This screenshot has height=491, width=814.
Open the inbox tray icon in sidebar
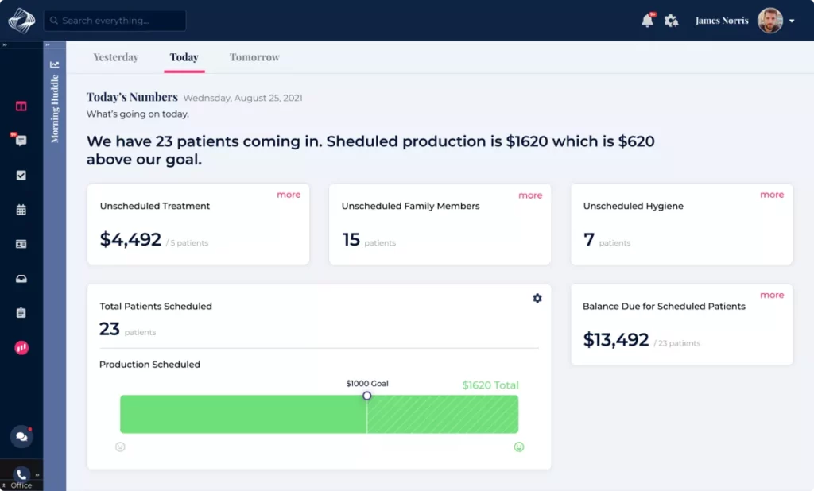point(21,279)
